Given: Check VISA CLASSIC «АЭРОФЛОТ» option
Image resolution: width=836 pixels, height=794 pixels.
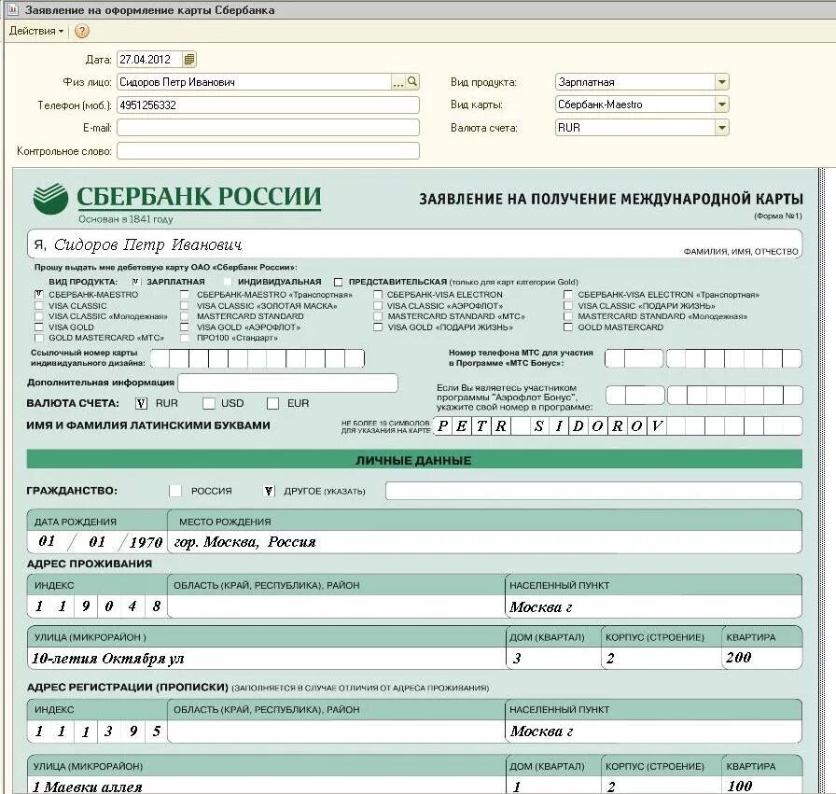Looking at the screenshot, I should (378, 305).
